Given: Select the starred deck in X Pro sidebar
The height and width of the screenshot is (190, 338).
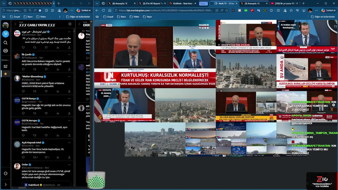Looking at the screenshot, I should (x=5, y=74).
